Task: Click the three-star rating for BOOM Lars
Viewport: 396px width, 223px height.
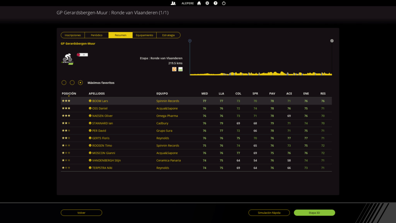Action: [66, 101]
